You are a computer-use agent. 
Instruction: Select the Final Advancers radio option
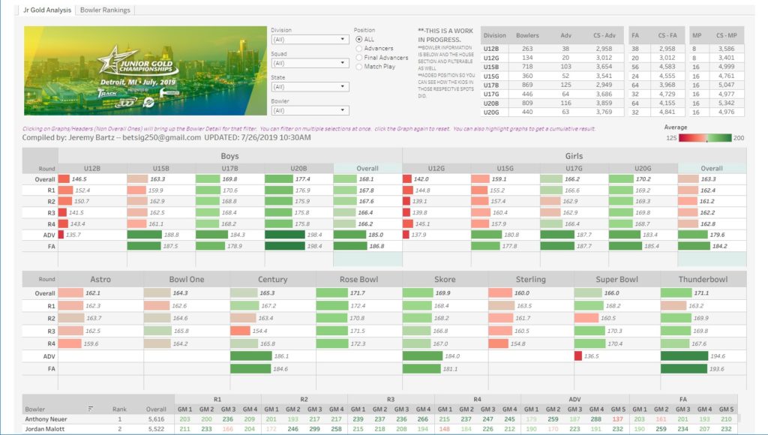(359, 57)
